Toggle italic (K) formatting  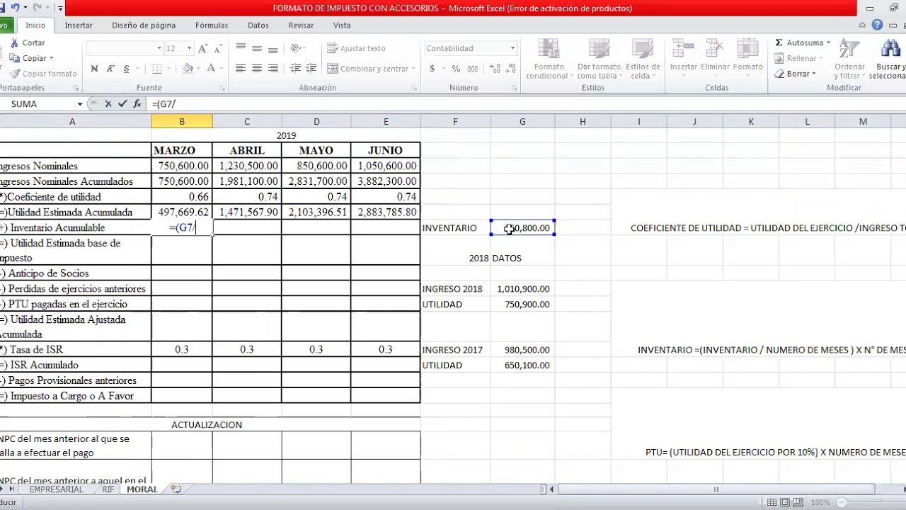pos(110,69)
